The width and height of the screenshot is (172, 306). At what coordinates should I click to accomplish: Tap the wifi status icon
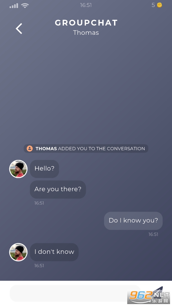tap(25, 5)
